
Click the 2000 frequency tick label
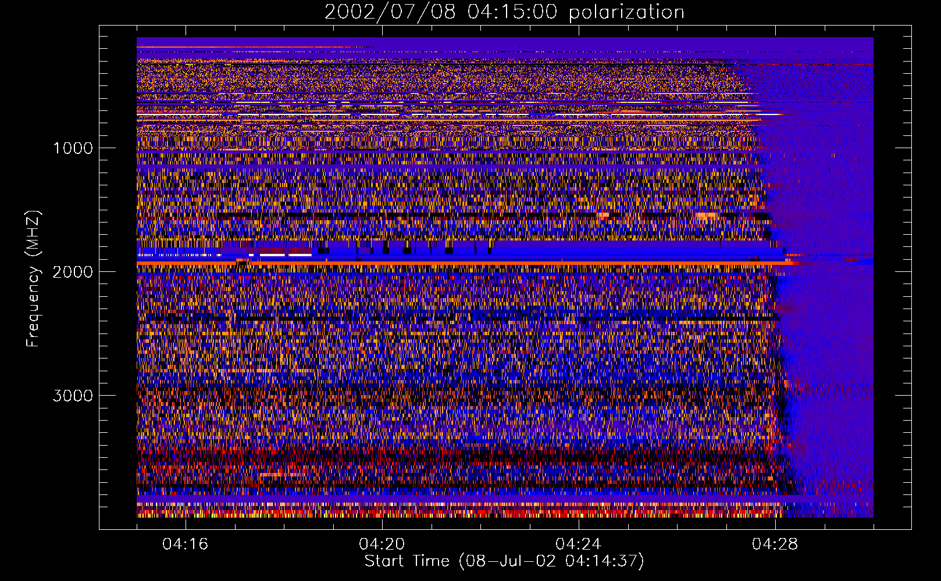pos(73,272)
